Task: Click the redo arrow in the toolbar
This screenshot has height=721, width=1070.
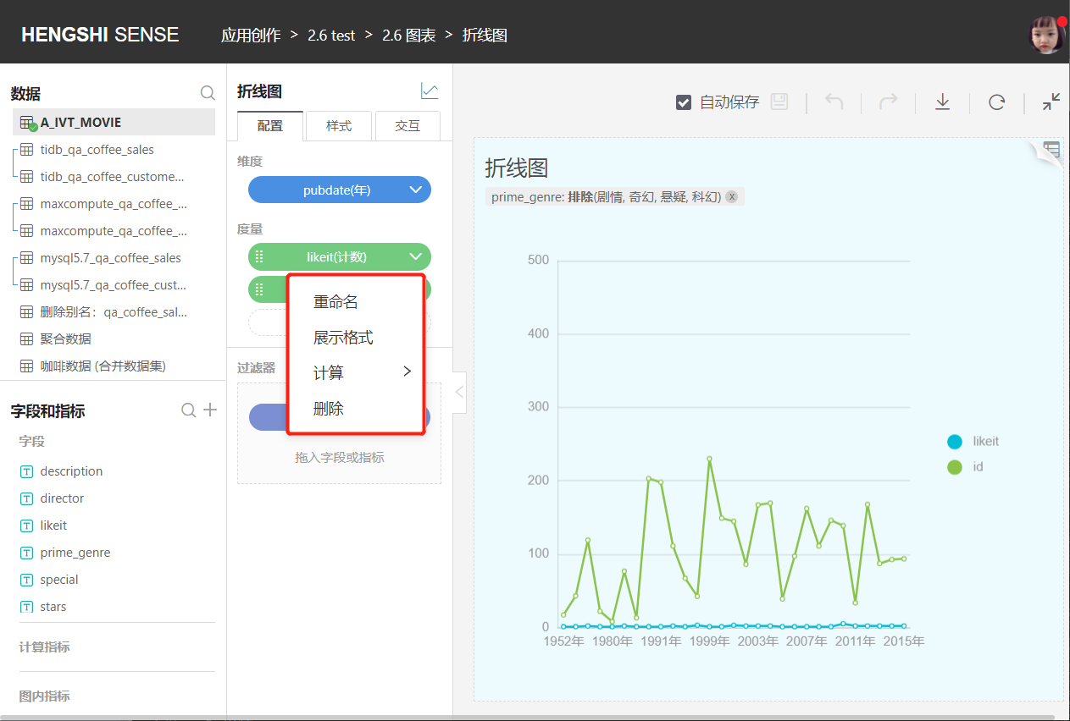Action: point(888,102)
